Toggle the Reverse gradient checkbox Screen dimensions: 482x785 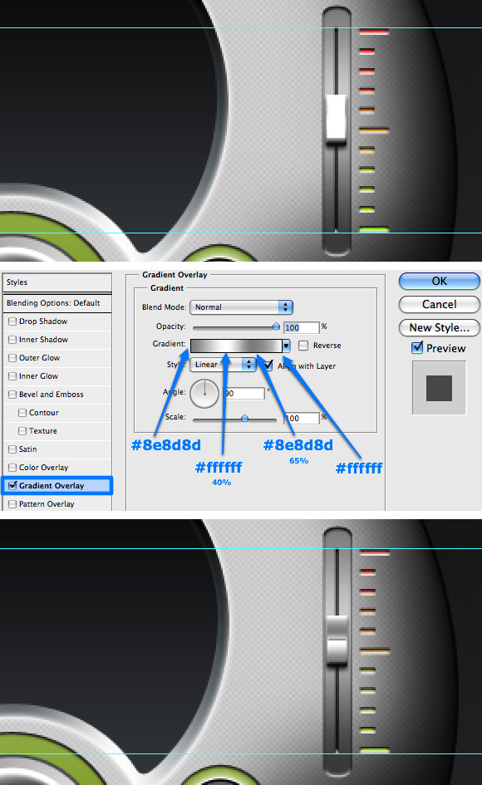click(303, 345)
